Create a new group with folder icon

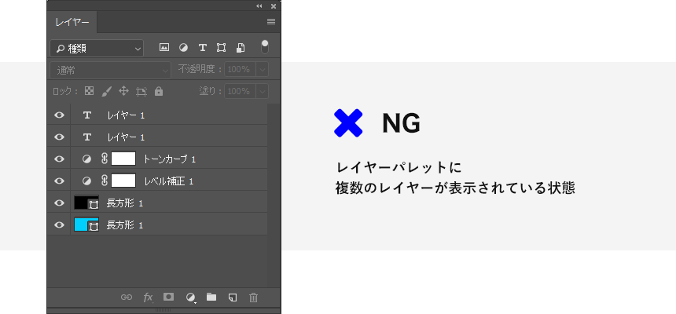click(x=211, y=298)
